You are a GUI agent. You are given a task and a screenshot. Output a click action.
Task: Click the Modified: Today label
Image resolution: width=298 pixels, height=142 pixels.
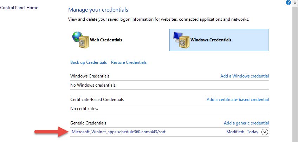[x=242, y=132]
